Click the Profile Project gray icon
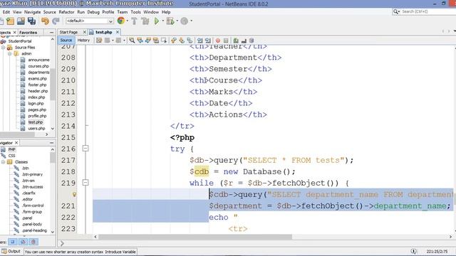Image resolution: width=456 pixels, height=256 pixels. 185,21
